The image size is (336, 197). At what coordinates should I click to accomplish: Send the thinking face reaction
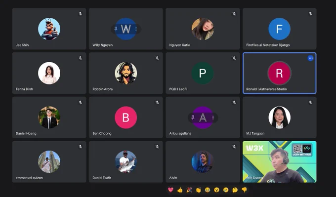235,190
